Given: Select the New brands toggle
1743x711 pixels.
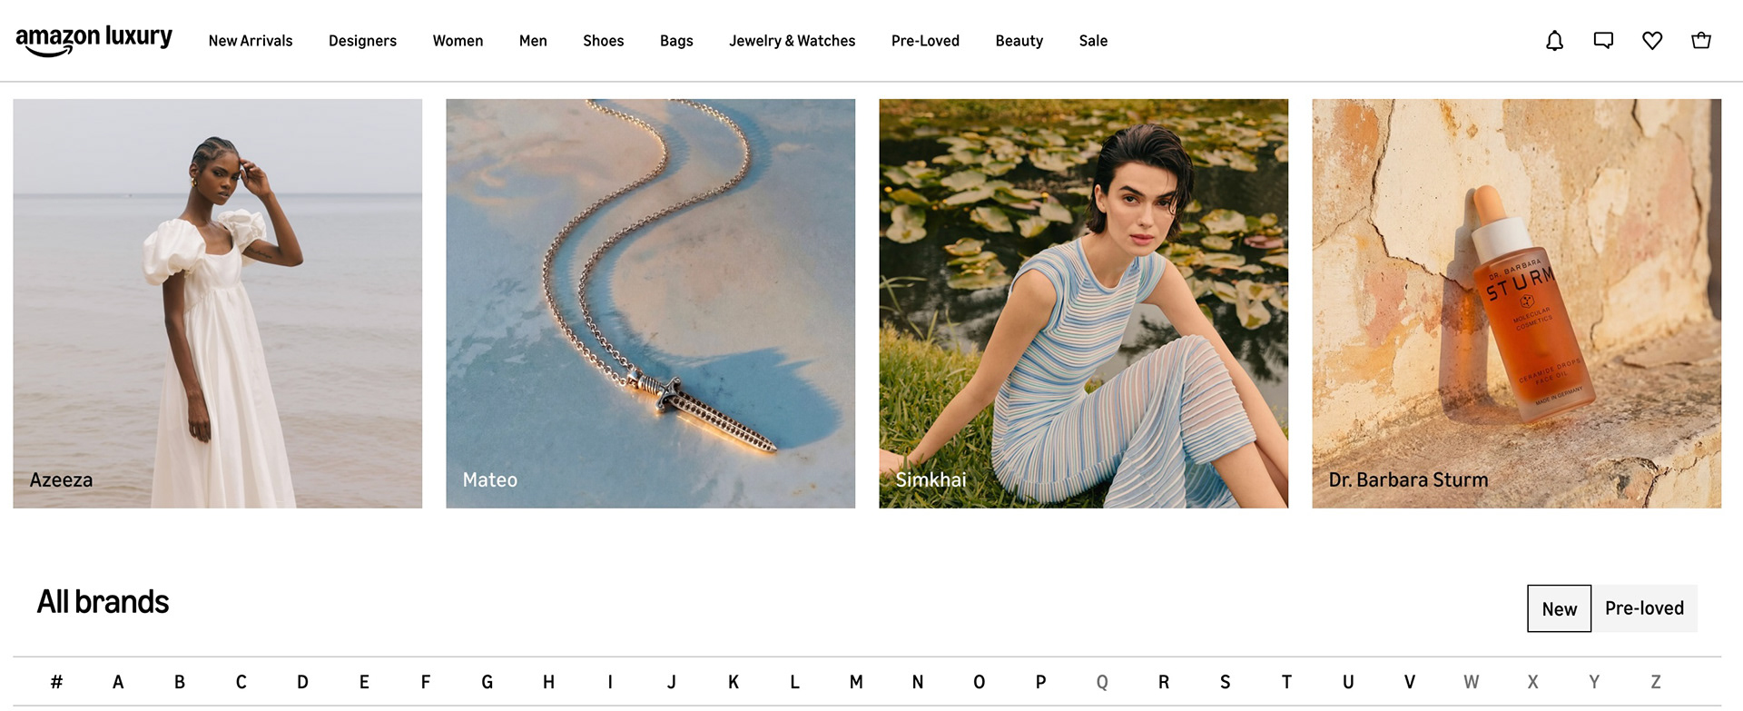Looking at the screenshot, I should point(1559,608).
